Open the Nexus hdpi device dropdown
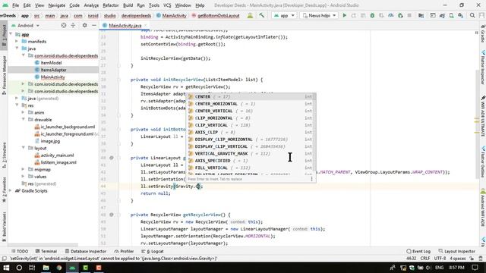This screenshot has width=486, height=273. click(319, 15)
